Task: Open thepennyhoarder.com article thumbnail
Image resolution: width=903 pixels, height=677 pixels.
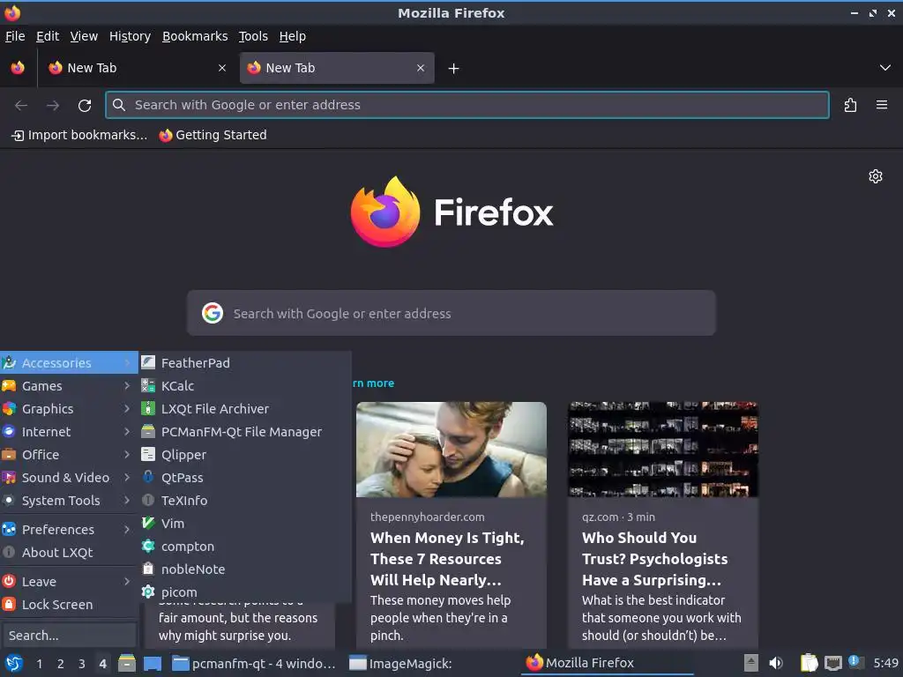Action: click(451, 450)
